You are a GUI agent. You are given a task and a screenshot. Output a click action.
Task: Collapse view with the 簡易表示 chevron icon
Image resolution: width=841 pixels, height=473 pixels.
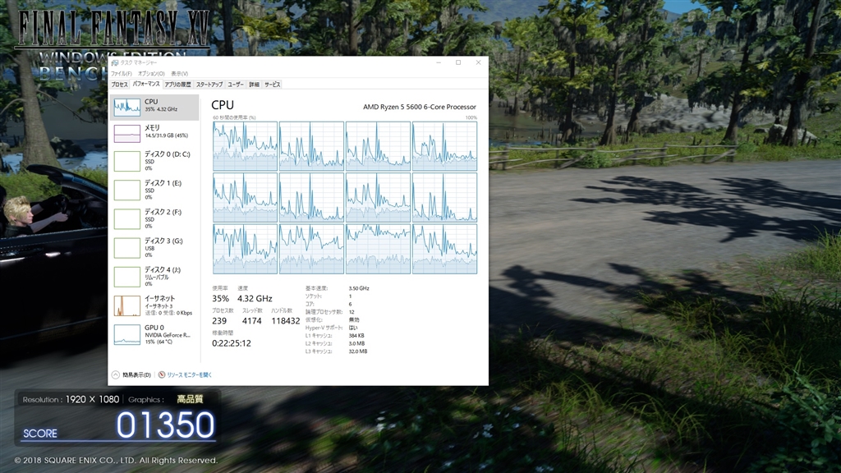click(x=115, y=374)
